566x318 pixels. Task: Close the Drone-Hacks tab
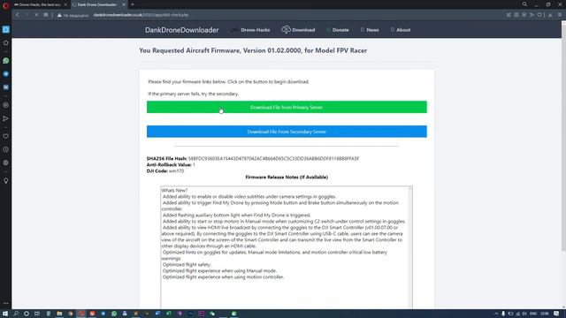tap(65, 4)
